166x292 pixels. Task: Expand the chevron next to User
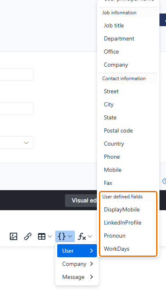pyautogui.click(x=91, y=251)
